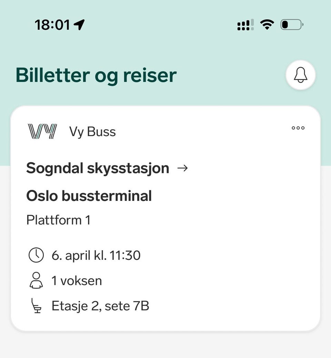Tap the route arrow after Sogndal skysstasjon

click(182, 168)
